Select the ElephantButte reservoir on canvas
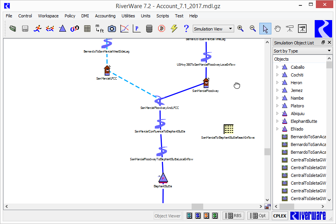336x224 pixels. coord(163,178)
